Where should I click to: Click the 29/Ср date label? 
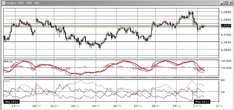click(177, 106)
